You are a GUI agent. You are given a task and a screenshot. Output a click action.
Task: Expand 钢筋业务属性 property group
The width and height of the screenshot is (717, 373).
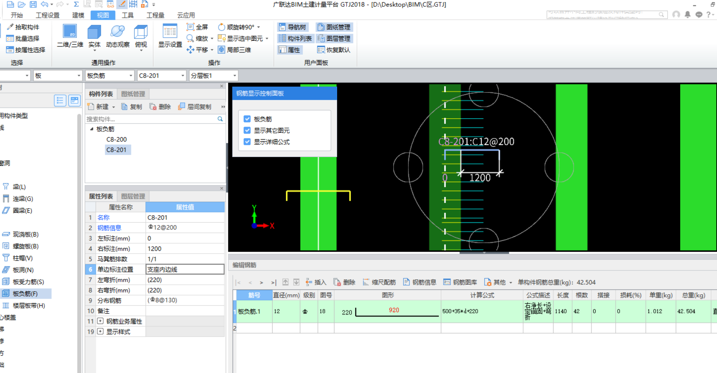point(101,321)
